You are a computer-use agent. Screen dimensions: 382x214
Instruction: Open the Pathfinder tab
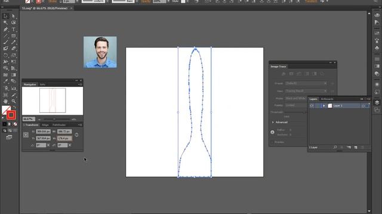(x=59, y=125)
